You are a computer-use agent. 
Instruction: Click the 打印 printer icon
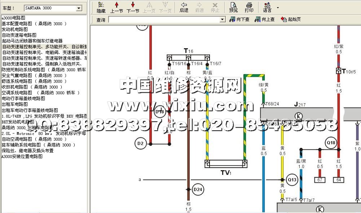pos(249,7)
